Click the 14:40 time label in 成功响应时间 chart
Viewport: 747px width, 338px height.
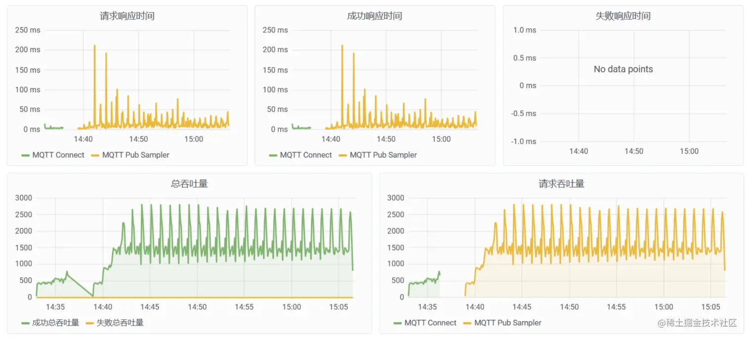(x=331, y=139)
